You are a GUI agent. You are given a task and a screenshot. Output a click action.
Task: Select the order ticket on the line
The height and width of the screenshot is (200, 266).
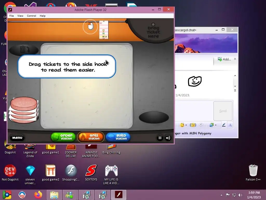coord(104,30)
